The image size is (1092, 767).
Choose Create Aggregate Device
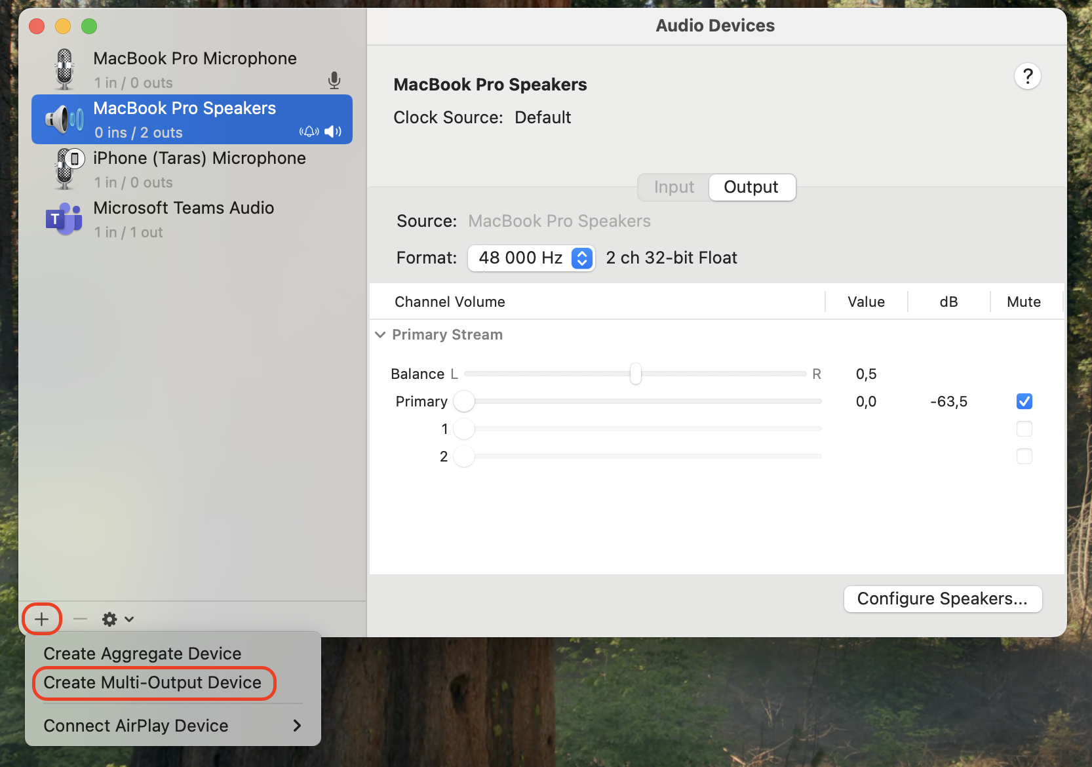[173, 654]
